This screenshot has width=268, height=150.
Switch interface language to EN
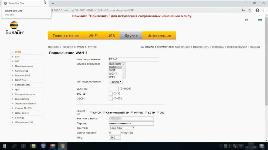pos(246,20)
